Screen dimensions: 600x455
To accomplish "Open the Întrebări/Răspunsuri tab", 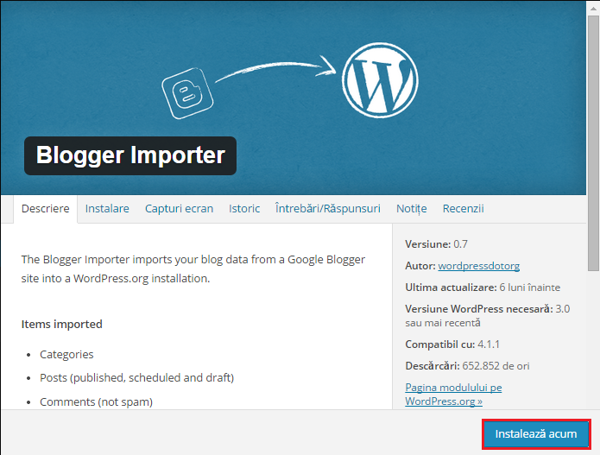I will coord(328,209).
